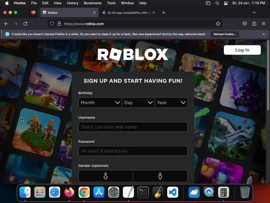270x203 pixels.
Task: Open the Day birthday dropdown
Action: [x=138, y=103]
